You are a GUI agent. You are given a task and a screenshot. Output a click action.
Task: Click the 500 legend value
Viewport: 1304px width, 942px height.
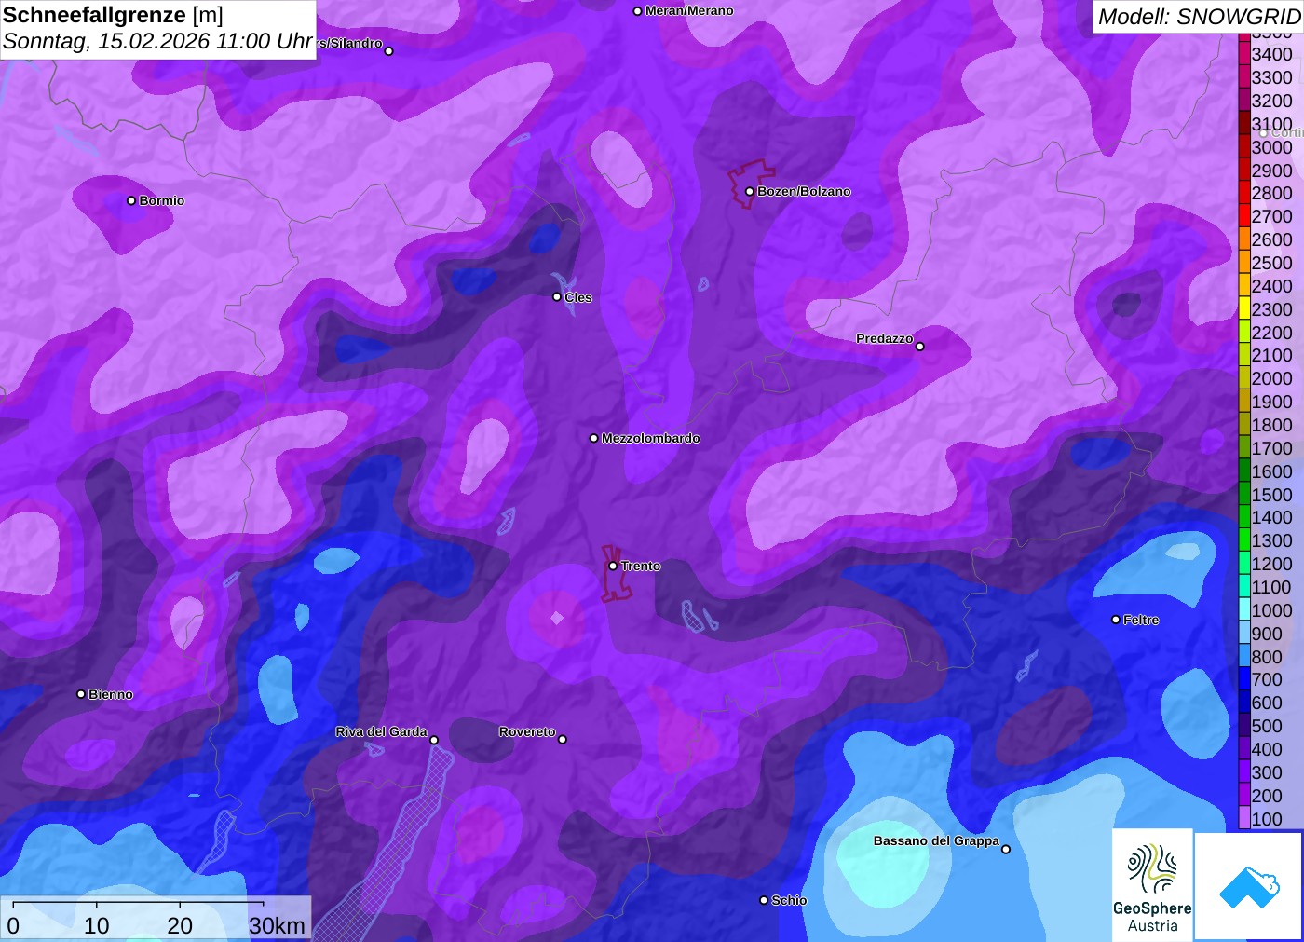(1267, 726)
